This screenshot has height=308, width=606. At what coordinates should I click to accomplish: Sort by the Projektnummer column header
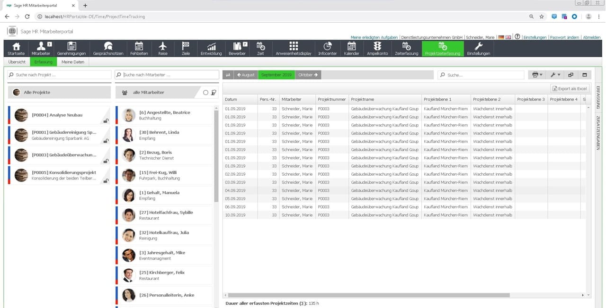click(x=332, y=99)
